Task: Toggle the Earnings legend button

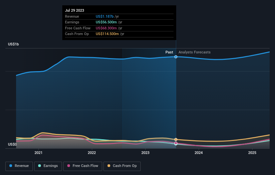Action: pyautogui.click(x=48, y=166)
